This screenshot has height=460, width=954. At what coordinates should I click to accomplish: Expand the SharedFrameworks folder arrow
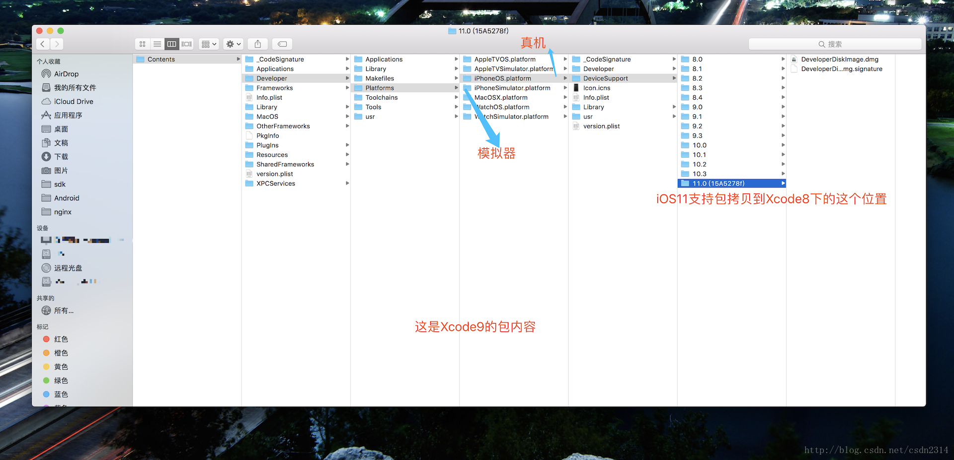pyautogui.click(x=347, y=164)
